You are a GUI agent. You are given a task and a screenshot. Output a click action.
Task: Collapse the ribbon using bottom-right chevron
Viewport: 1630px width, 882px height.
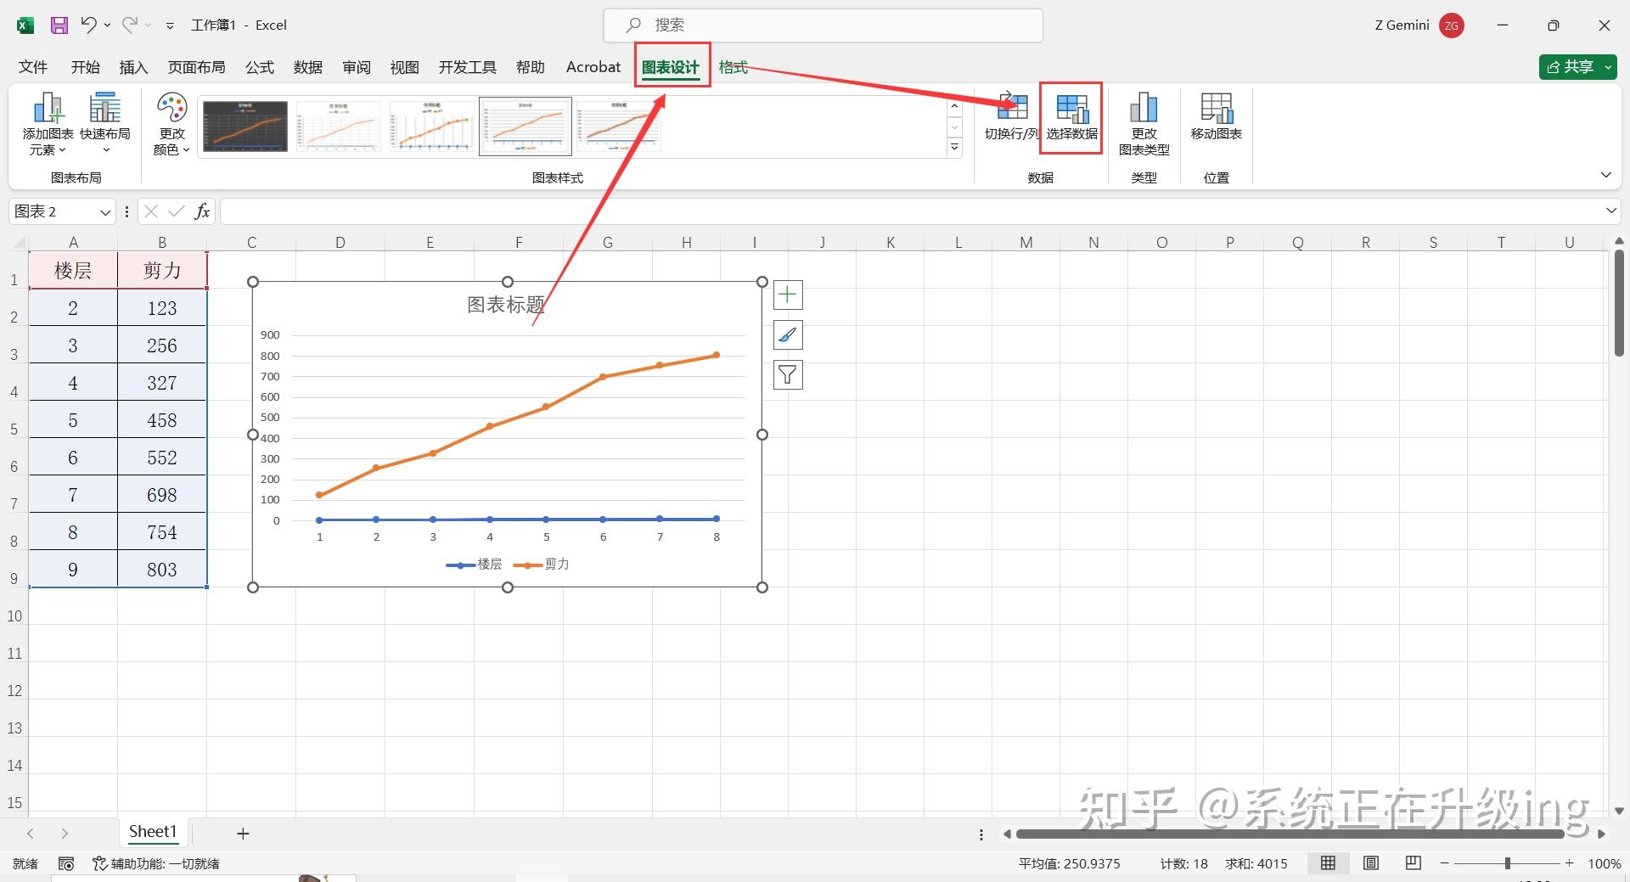click(x=1606, y=175)
